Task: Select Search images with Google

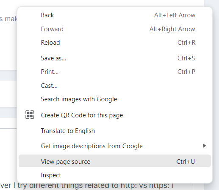Action: pos(115,99)
